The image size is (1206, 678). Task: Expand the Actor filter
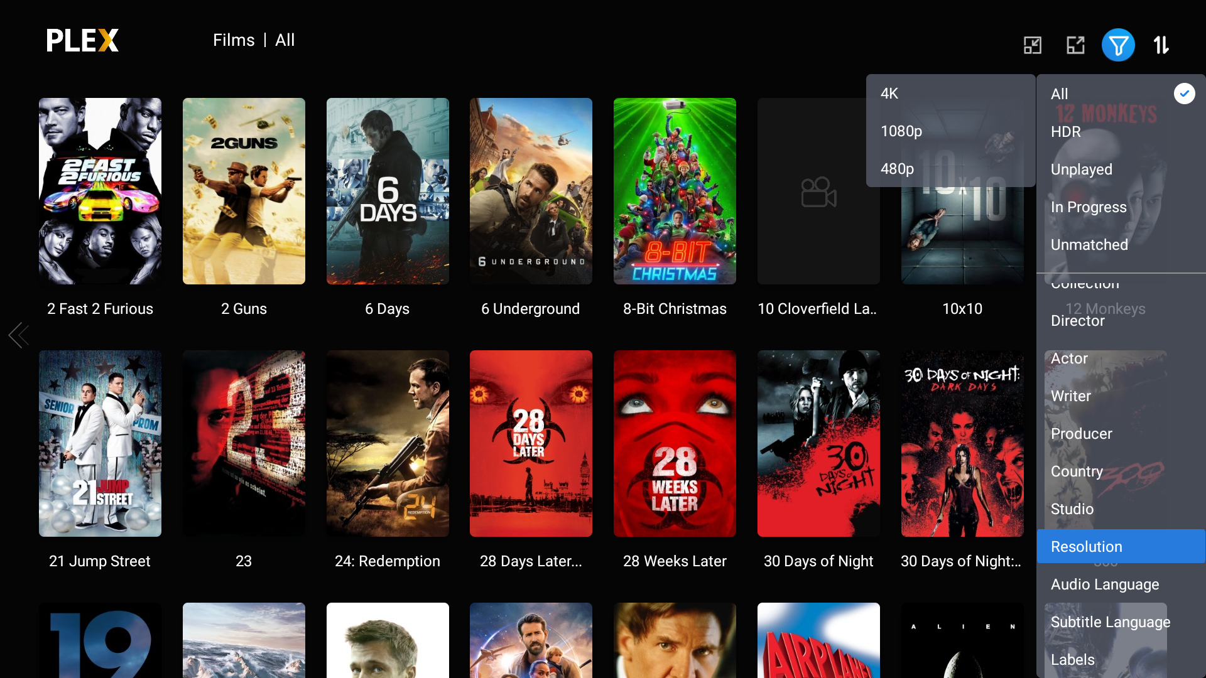coord(1121,358)
